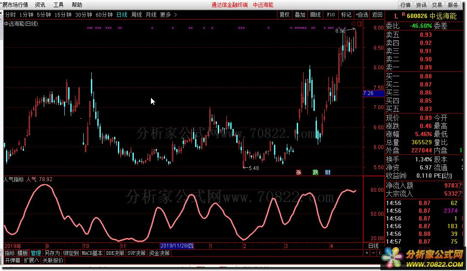
Task: Click the 卖五 8.93 quote row
Action: coord(424,35)
